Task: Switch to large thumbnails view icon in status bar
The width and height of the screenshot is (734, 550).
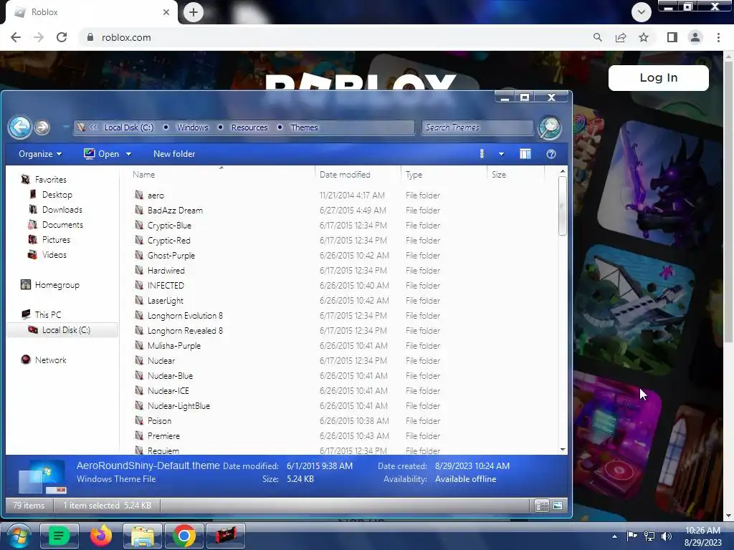Action: tap(558, 506)
